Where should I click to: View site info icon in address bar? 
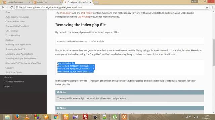[x=17, y=7]
